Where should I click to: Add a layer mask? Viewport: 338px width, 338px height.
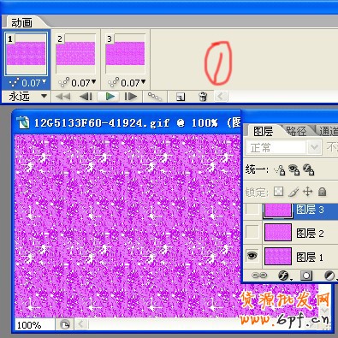click(306, 276)
